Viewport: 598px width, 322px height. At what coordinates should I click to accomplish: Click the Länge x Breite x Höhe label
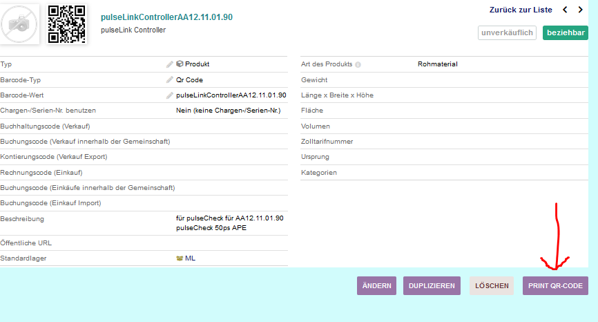(337, 95)
